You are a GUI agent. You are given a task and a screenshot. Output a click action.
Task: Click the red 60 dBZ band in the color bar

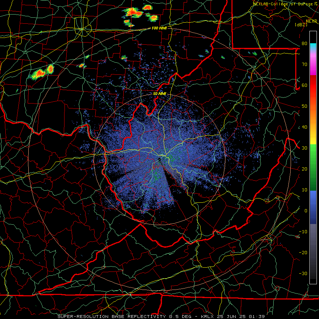(313, 85)
